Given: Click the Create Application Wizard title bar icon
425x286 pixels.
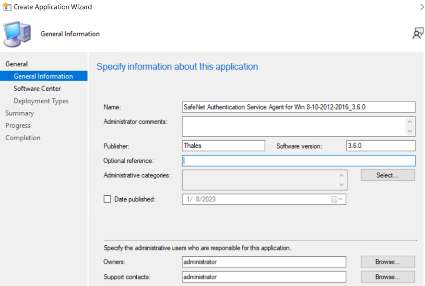Looking at the screenshot, I should [x=7, y=7].
